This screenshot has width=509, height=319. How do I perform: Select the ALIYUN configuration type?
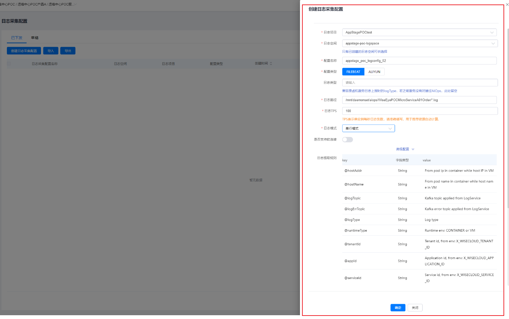[374, 72]
